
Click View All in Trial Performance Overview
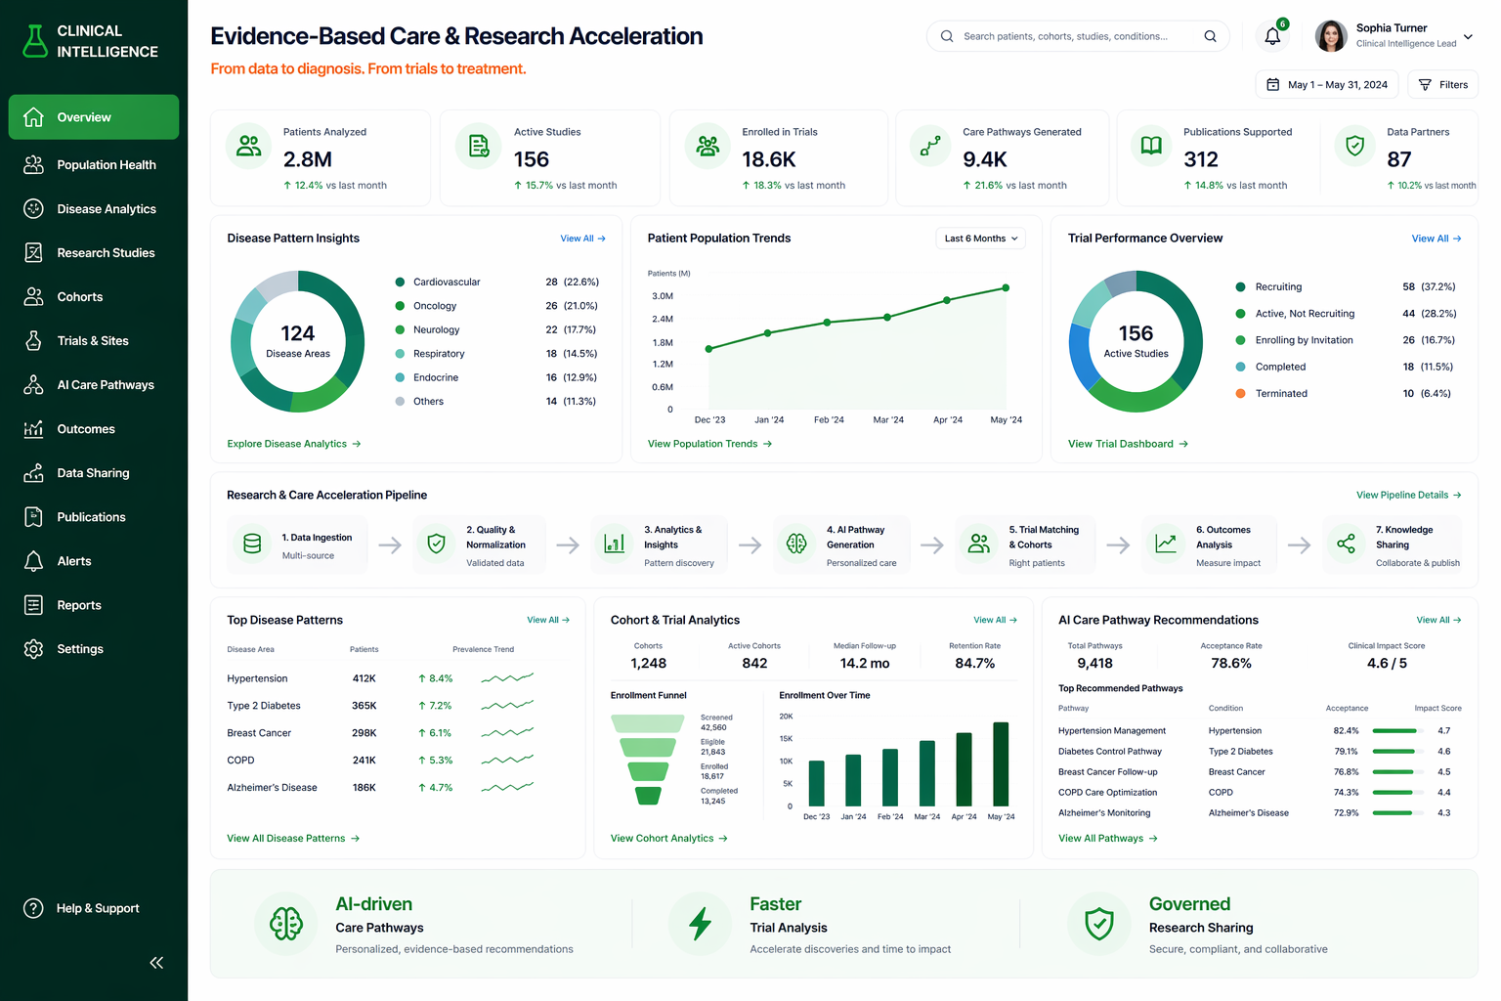pos(1436,239)
